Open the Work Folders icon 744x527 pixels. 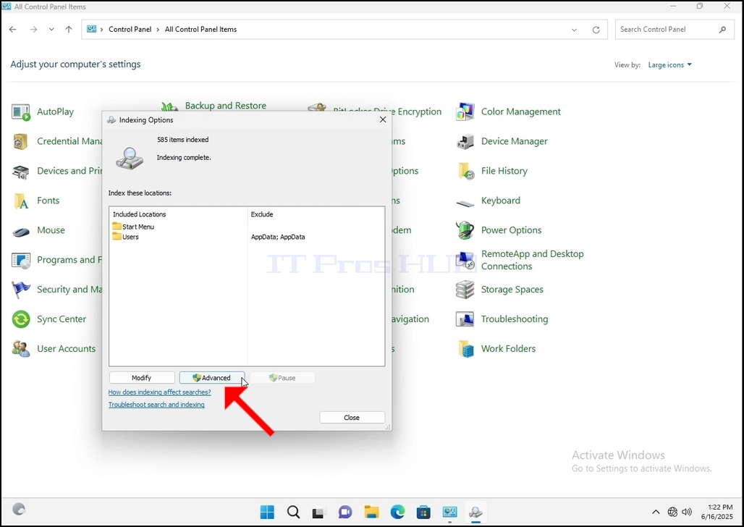[465, 349]
